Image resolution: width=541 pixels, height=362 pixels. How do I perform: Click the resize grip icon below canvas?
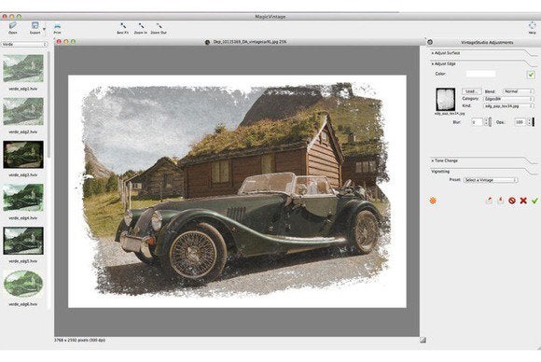point(423,340)
